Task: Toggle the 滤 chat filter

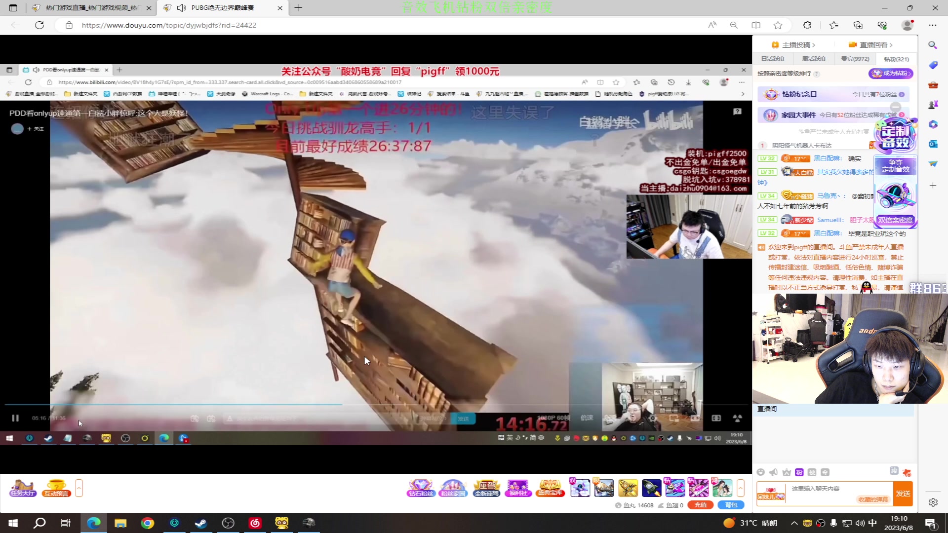Action: pos(894,471)
